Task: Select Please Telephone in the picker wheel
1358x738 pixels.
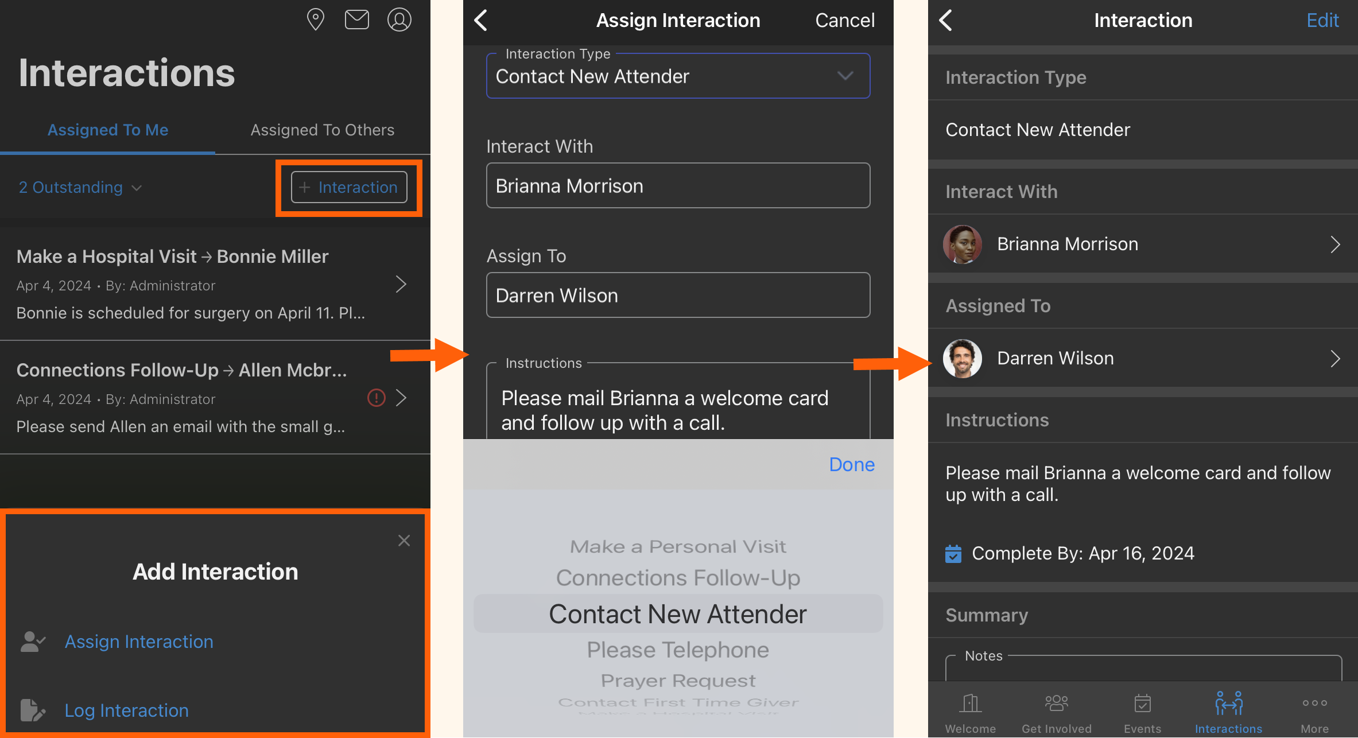Action: (678, 650)
